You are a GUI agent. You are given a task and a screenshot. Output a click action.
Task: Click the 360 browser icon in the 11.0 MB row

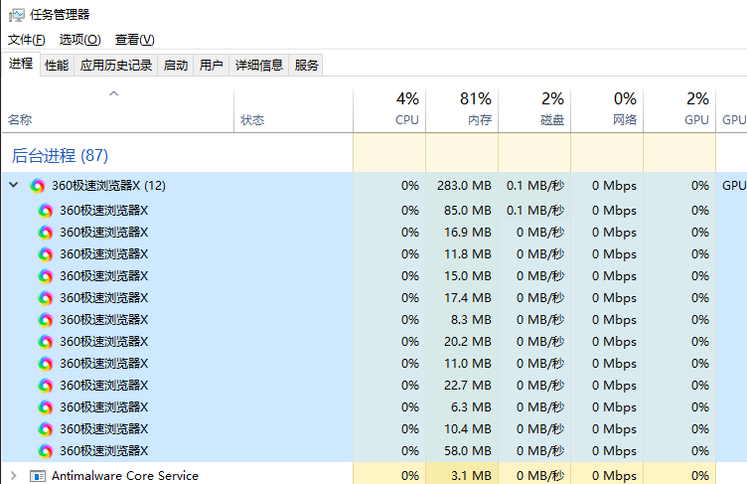coord(46,364)
